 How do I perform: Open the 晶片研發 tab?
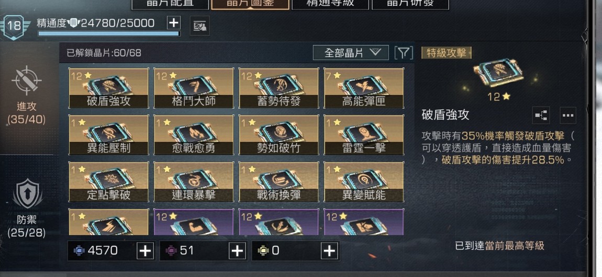tap(410, 4)
